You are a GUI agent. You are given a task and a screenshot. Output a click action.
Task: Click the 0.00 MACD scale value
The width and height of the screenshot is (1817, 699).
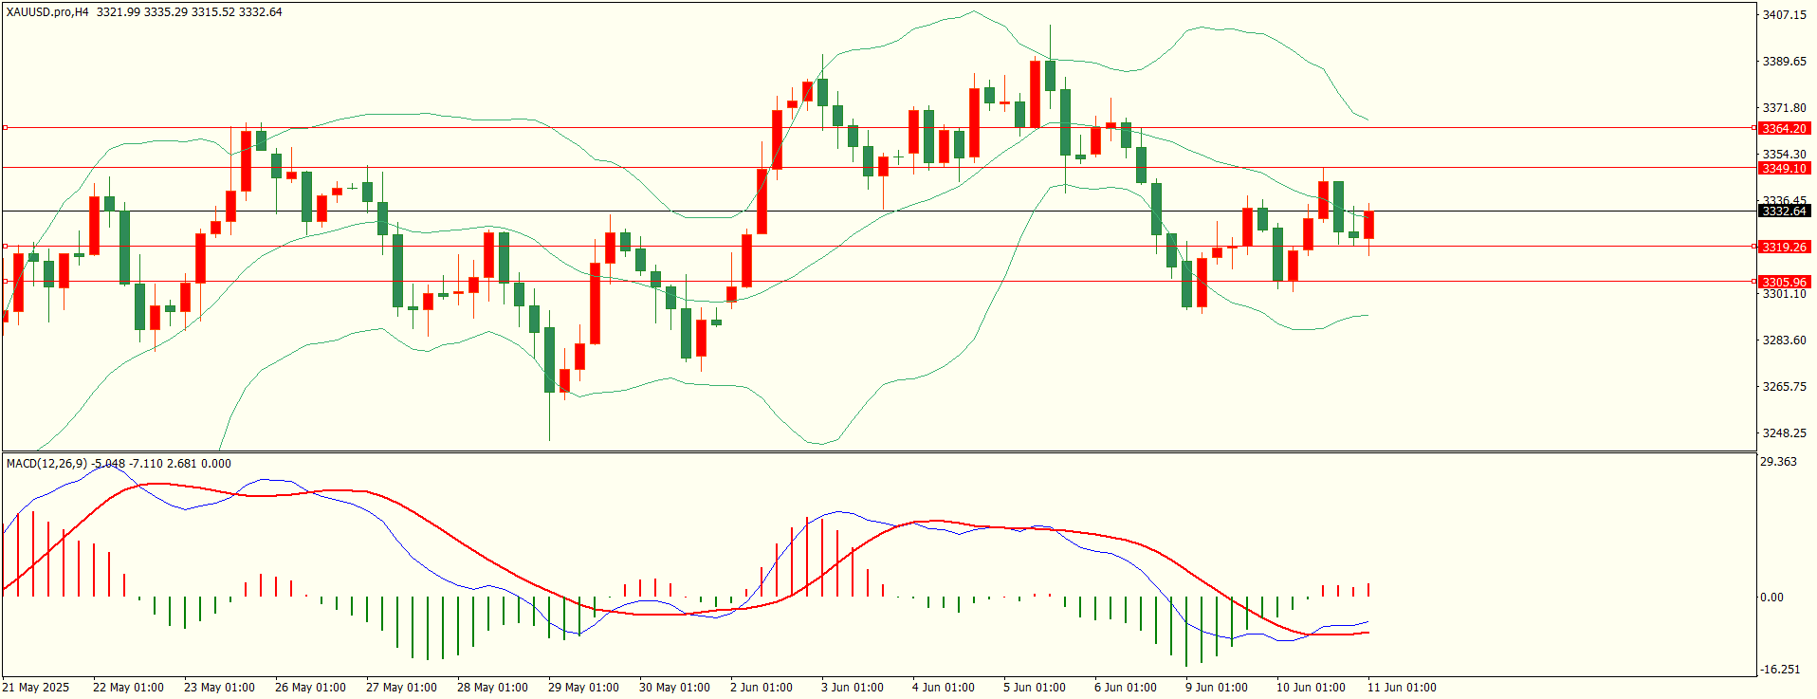[1771, 598]
